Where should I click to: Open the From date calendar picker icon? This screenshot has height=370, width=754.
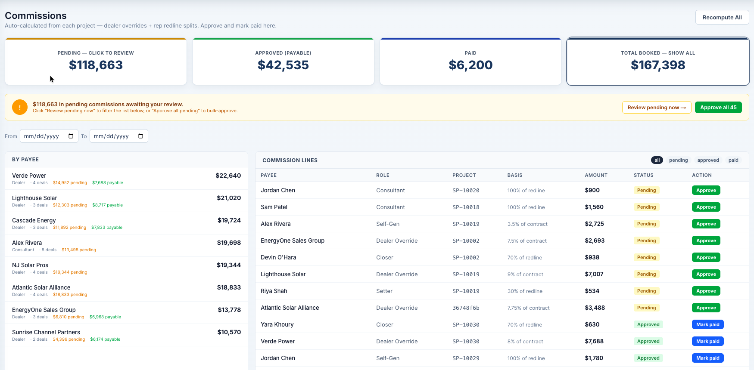pyautogui.click(x=71, y=136)
